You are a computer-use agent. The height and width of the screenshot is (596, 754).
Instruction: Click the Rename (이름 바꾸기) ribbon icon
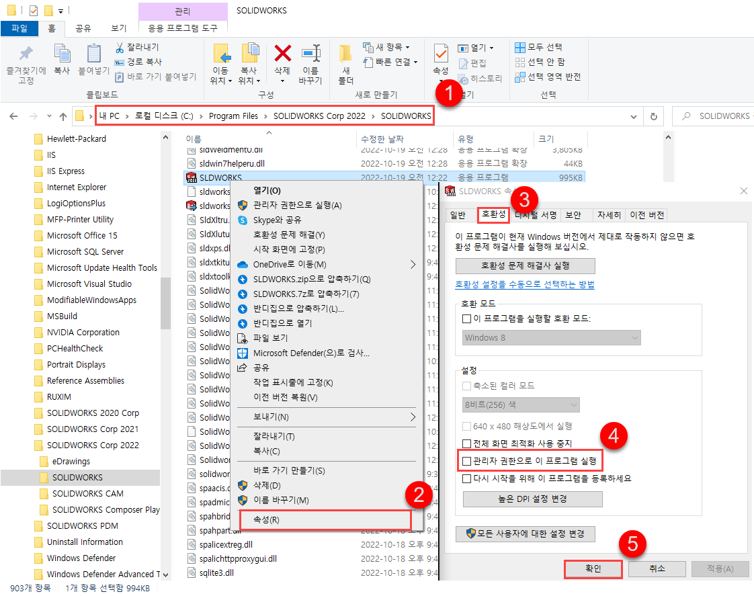pos(310,53)
